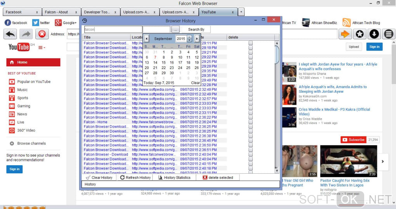The width and height of the screenshot is (396, 209).
Task: Tick delete checkbox for 2:36:22 PM row
Action: click(250, 117)
